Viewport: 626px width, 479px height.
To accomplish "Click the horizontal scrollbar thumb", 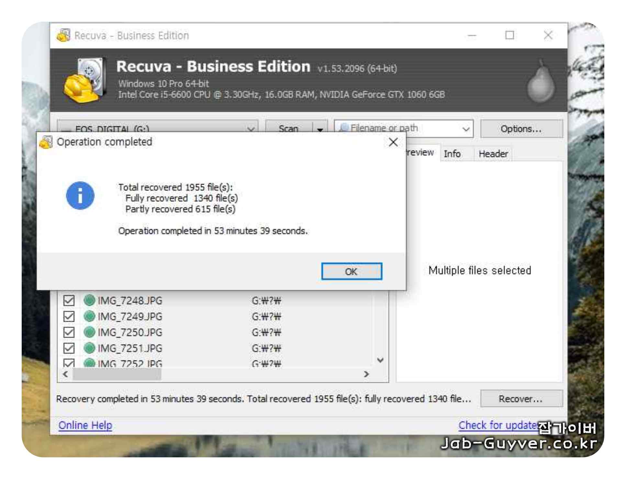I will tap(117, 374).
